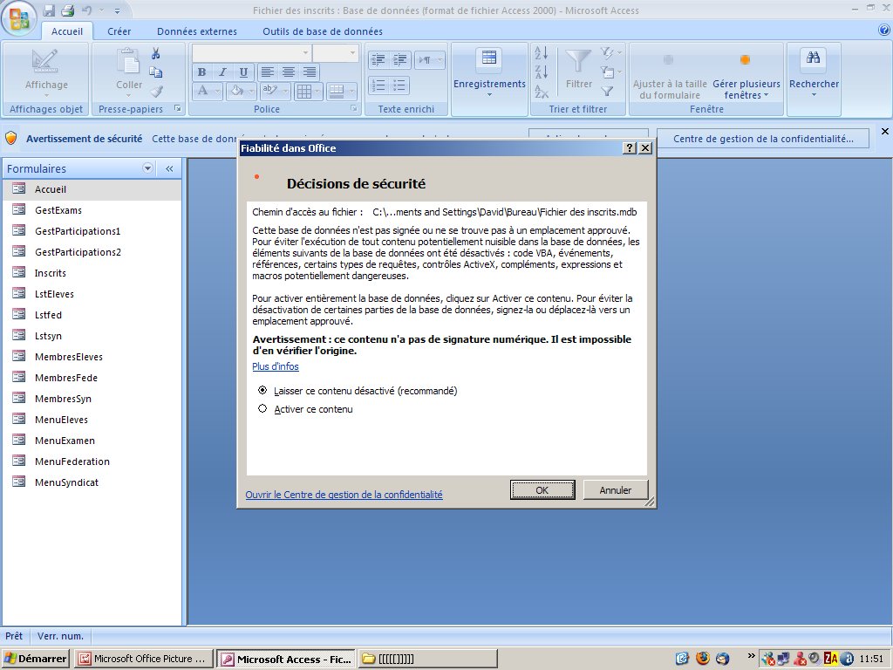Click Annuler in the security dialog
The width and height of the screenshot is (893, 670).
point(616,490)
